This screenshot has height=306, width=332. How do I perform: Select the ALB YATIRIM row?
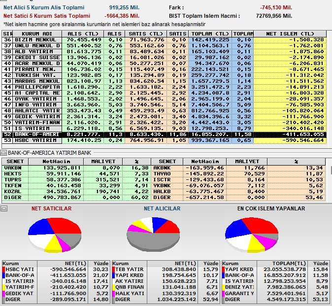point(164,52)
